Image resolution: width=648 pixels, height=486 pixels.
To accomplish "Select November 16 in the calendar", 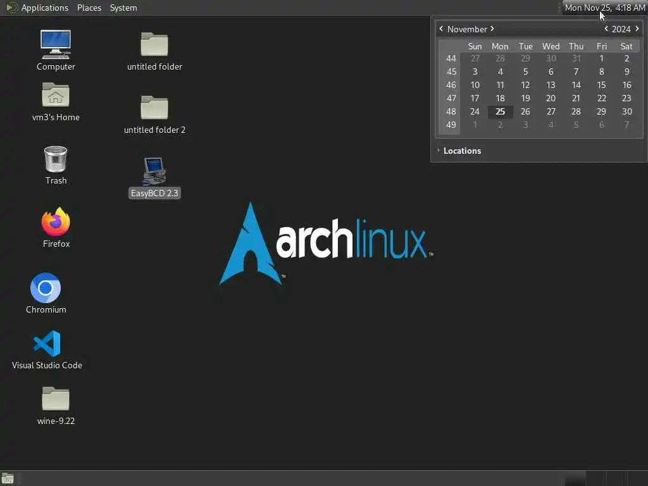I will pos(626,85).
